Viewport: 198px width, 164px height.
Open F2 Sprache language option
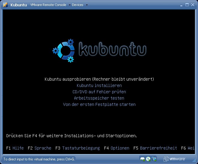click(40, 148)
